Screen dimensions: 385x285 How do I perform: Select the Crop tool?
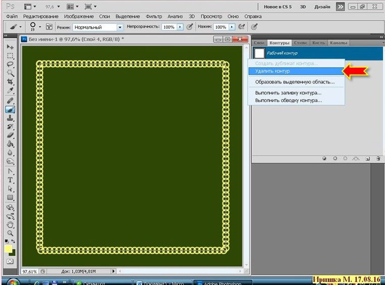(10, 82)
